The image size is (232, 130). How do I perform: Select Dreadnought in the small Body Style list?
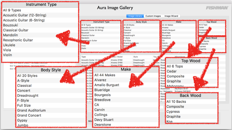129,35
